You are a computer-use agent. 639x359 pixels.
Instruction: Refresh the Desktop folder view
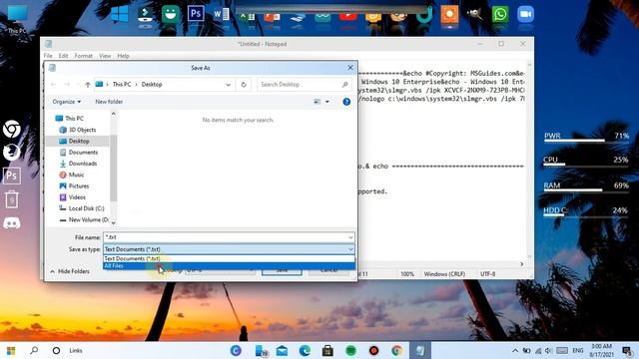[x=244, y=84]
